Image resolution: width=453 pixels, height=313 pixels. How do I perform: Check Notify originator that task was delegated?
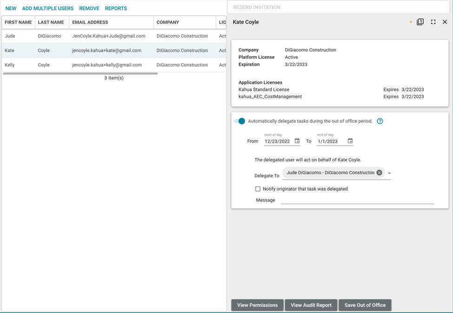[258, 189]
